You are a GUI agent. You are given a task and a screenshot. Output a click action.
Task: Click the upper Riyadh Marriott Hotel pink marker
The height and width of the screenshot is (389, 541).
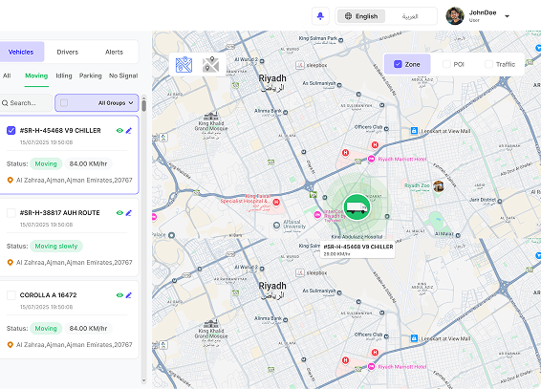coord(371,159)
